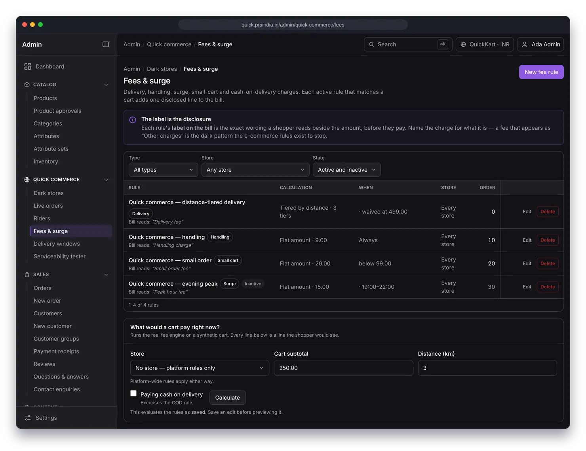The height and width of the screenshot is (451, 586).
Task: Click the user icon beside Ada Admin
Action: [x=525, y=44]
